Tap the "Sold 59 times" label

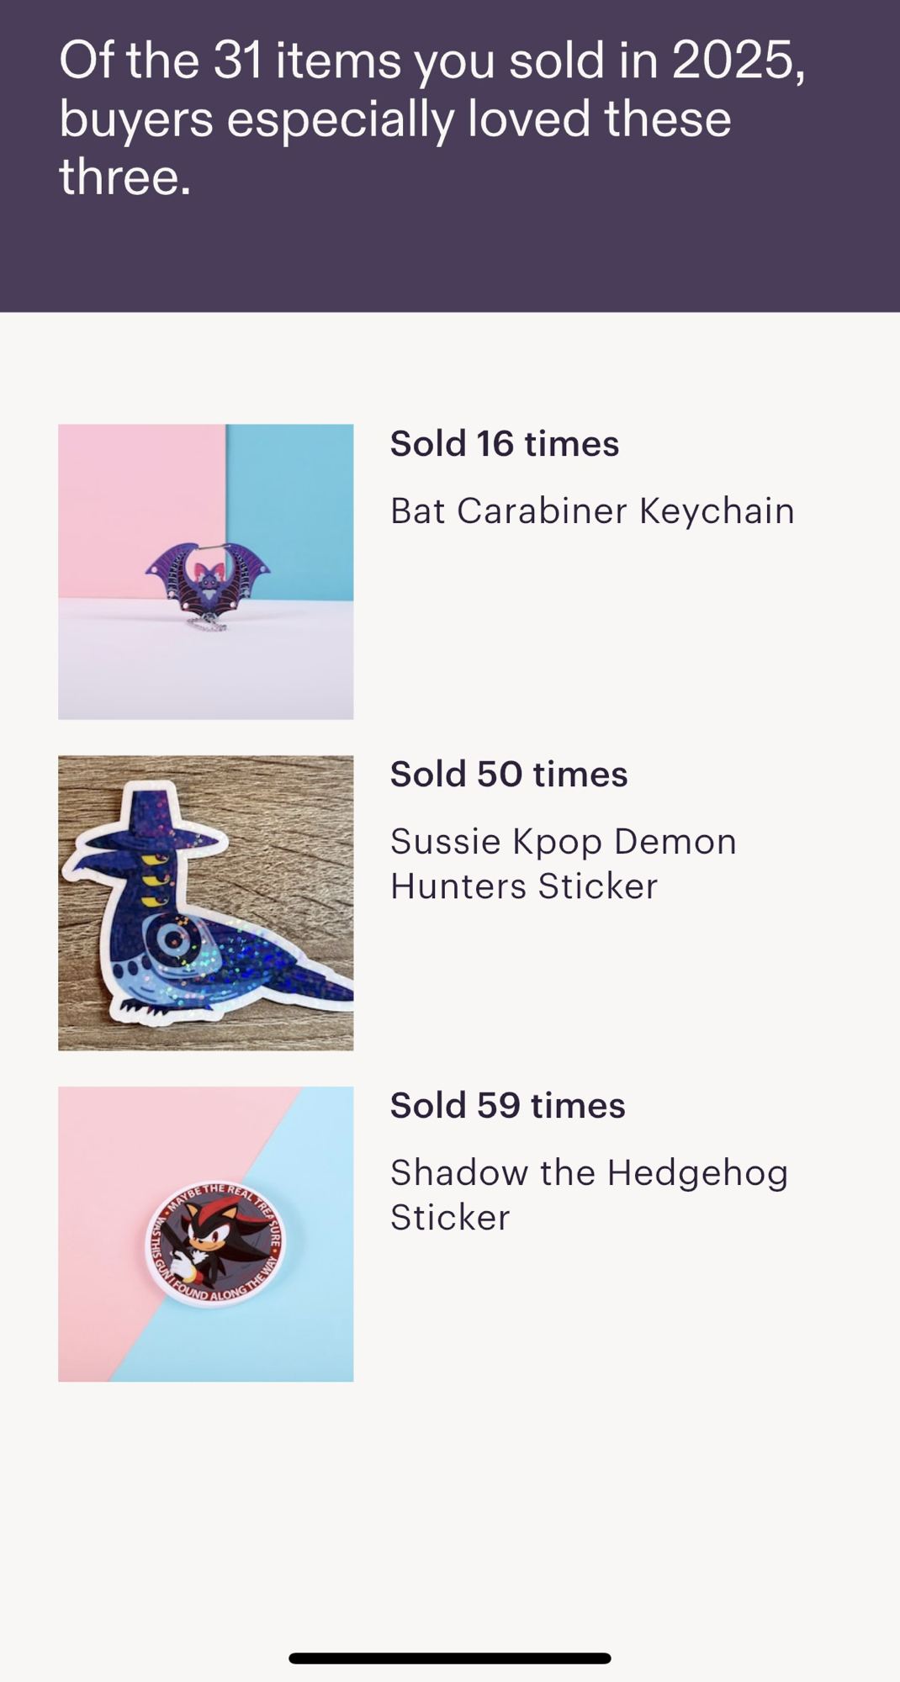click(x=507, y=1105)
